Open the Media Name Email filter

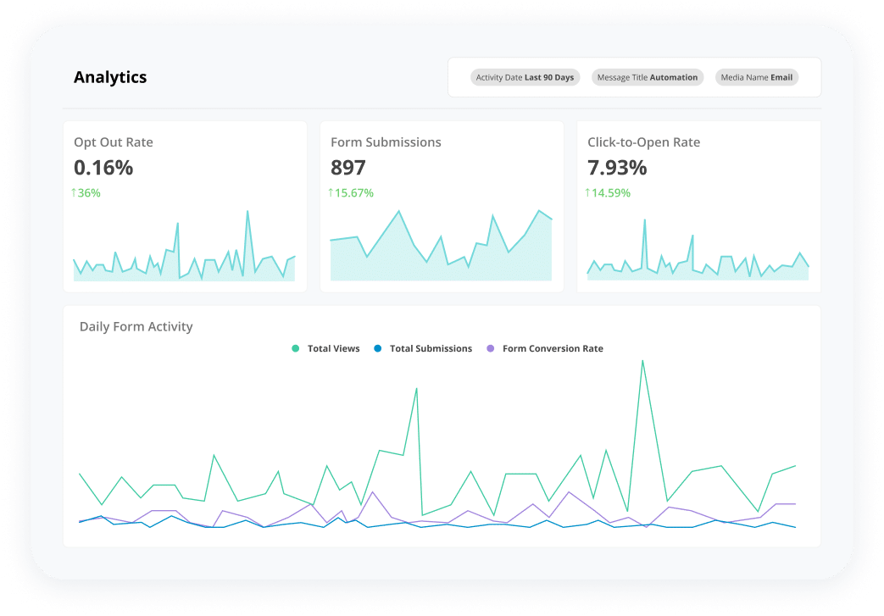[x=757, y=77]
